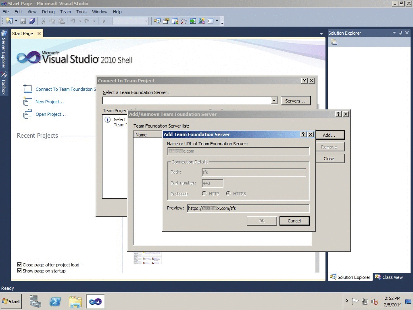Image resolution: width=413 pixels, height=310 pixels.
Task: Click the Name column header
Action: tap(148, 135)
